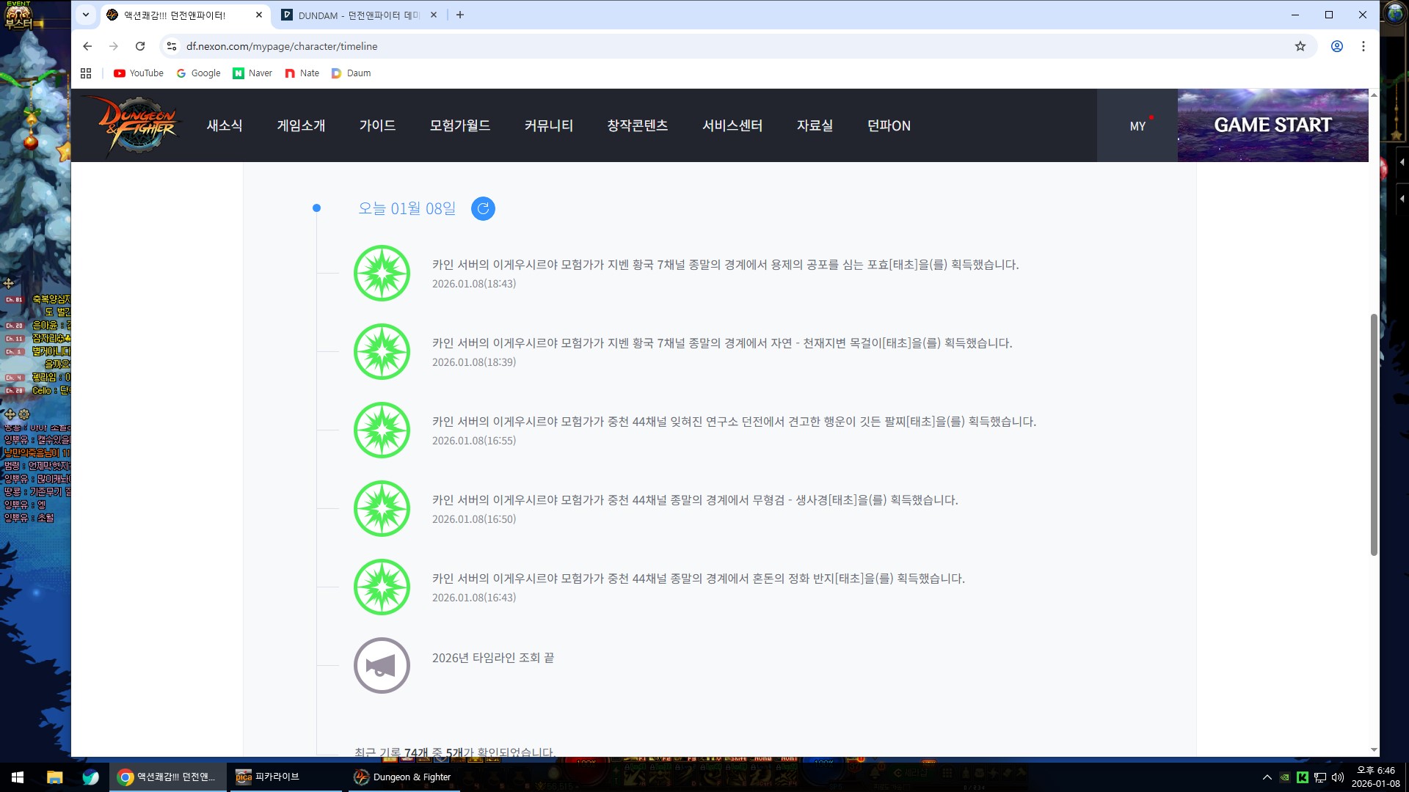Bookmark this page with the star icon
This screenshot has height=792, width=1409.
coord(1300,46)
